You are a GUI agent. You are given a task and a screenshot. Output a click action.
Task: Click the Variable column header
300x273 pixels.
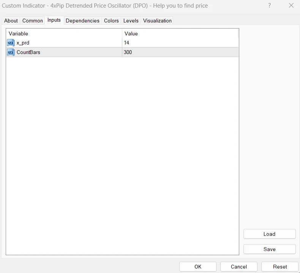[x=64, y=33]
